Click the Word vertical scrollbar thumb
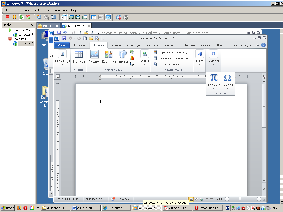 tap(264, 105)
